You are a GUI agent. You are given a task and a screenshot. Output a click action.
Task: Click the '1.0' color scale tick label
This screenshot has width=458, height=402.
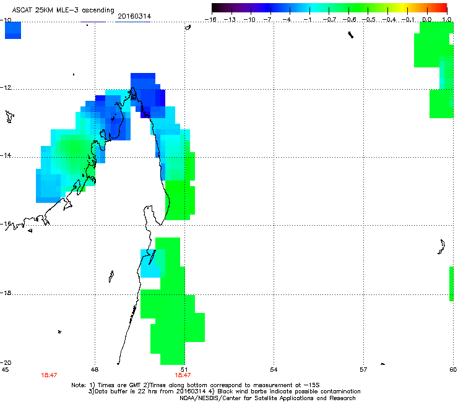click(x=447, y=20)
